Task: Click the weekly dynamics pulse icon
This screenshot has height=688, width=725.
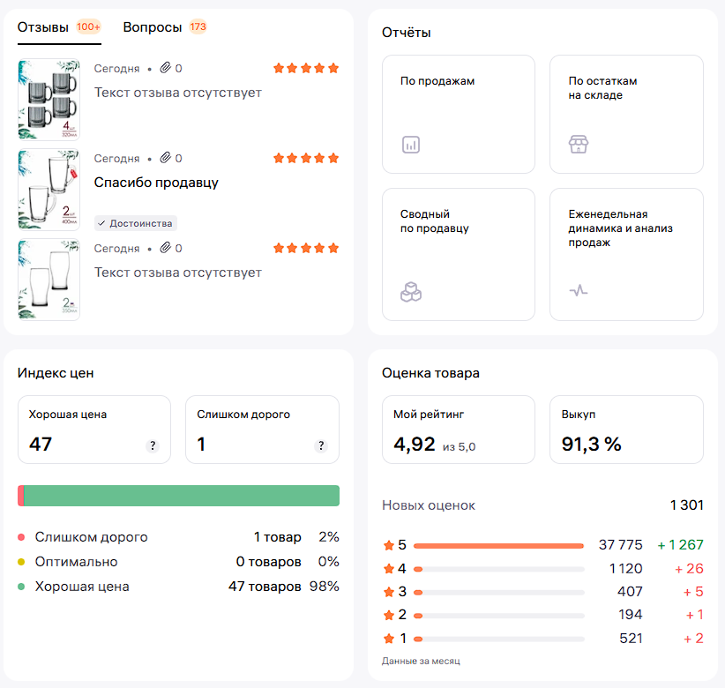Action: point(578,290)
